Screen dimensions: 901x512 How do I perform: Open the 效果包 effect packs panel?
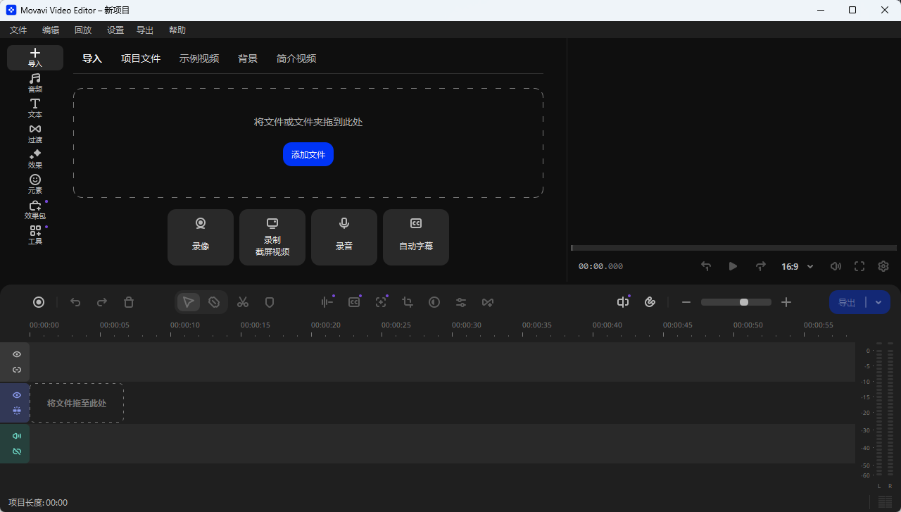tap(35, 210)
